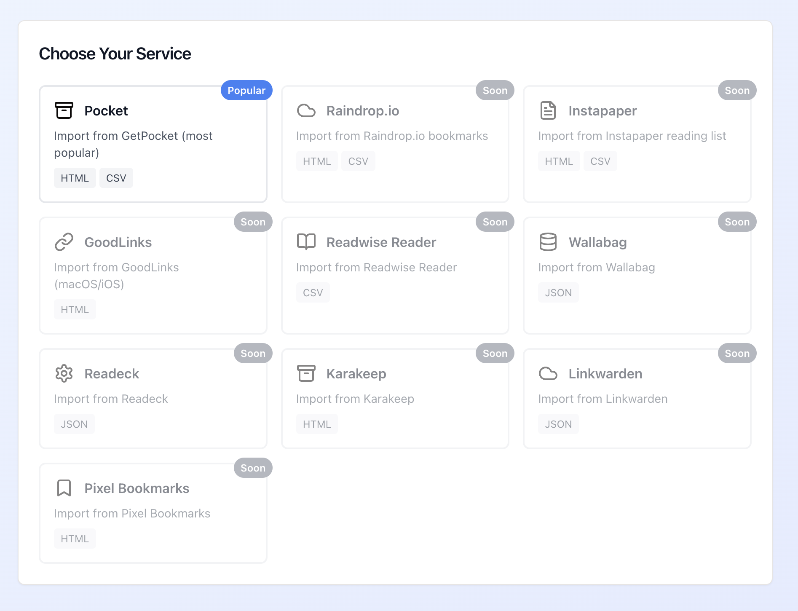
Task: Click the Popular badge on Pocket
Action: tap(246, 90)
